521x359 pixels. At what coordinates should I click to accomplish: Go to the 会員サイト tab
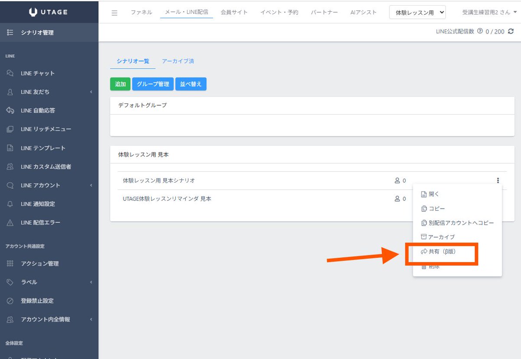[x=234, y=12]
